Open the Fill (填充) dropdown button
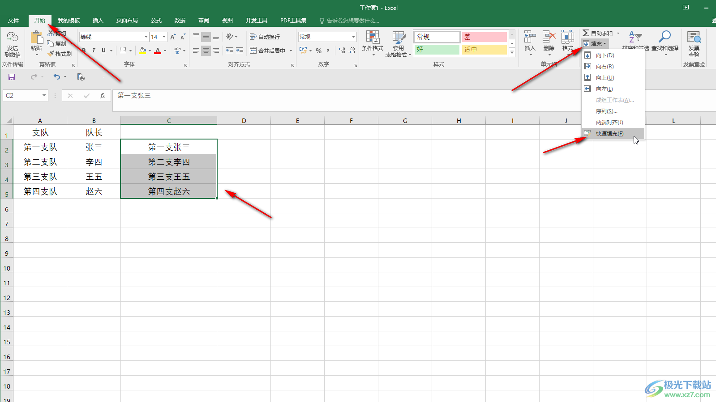The width and height of the screenshot is (716, 402). pyautogui.click(x=595, y=43)
